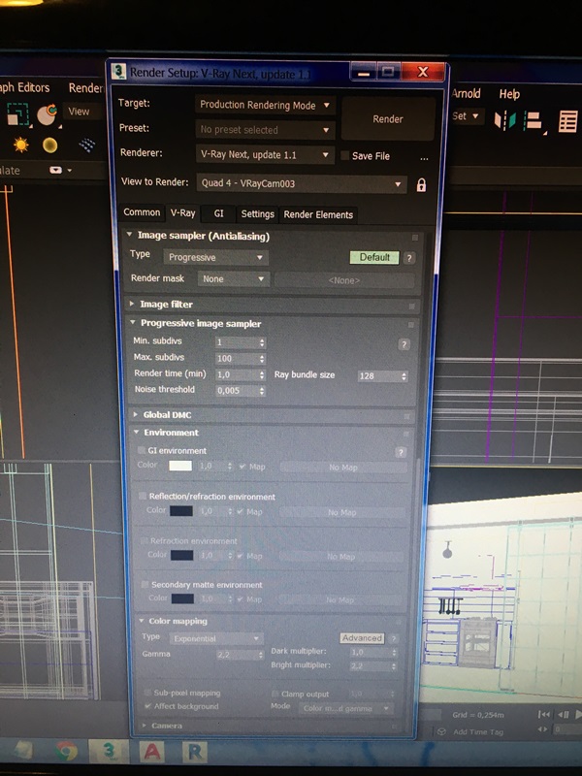Switch to the V-Ray tab
This screenshot has width=582, height=776.
click(182, 213)
